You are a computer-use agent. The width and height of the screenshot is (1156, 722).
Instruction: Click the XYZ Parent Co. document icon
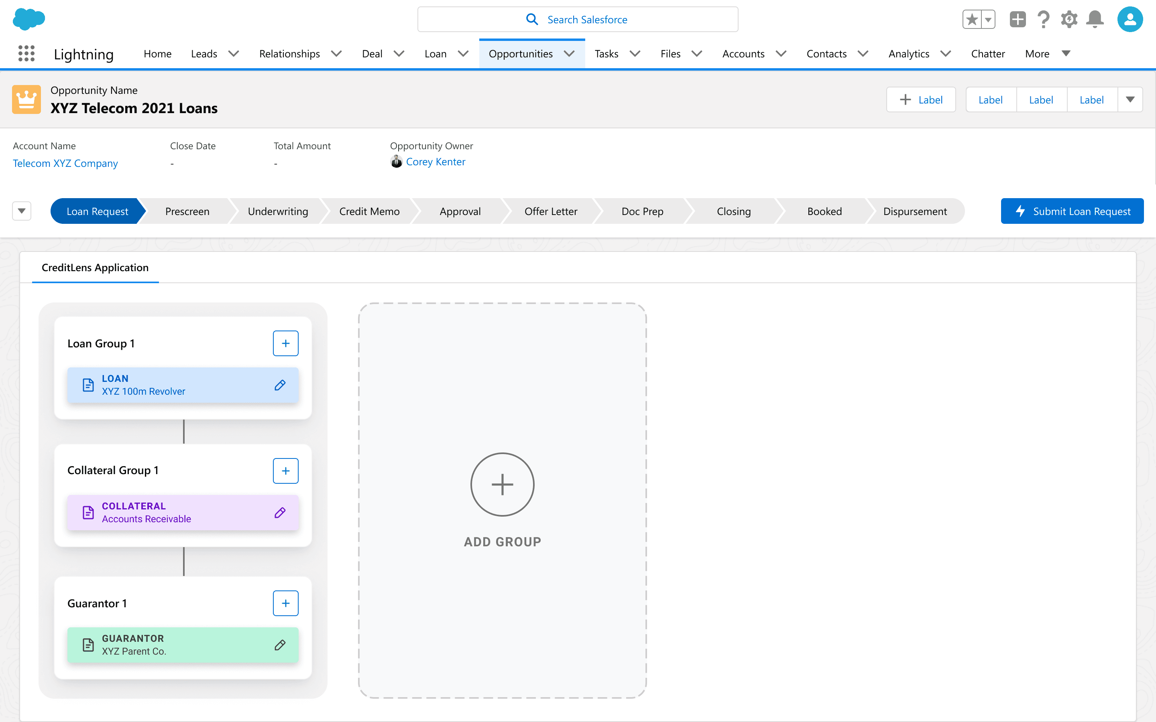[x=88, y=645]
